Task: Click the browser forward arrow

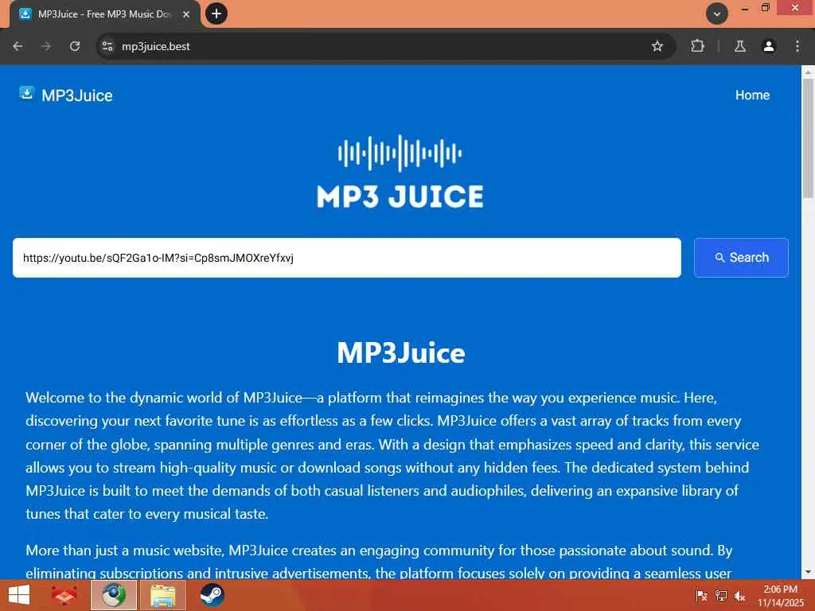Action: pyautogui.click(x=46, y=46)
